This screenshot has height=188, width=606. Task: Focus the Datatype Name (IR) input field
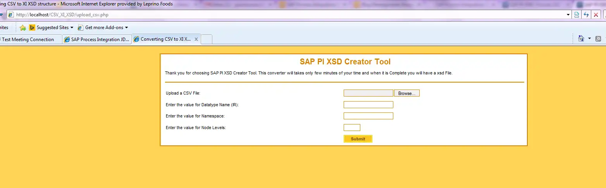368,105
